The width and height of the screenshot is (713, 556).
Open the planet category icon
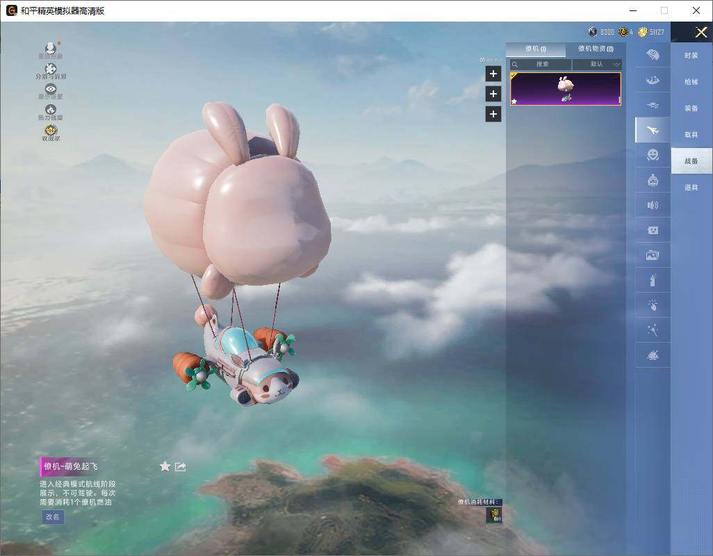tap(653, 355)
